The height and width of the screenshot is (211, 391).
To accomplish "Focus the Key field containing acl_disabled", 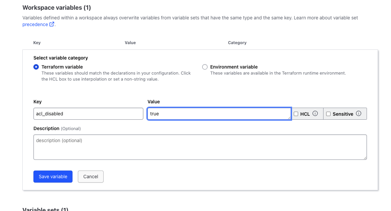I will (88, 114).
